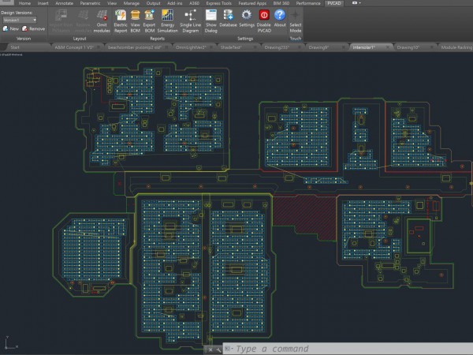Open the About help icon
Image resolution: width=473 pixels, height=355 pixels.
pos(280,16)
